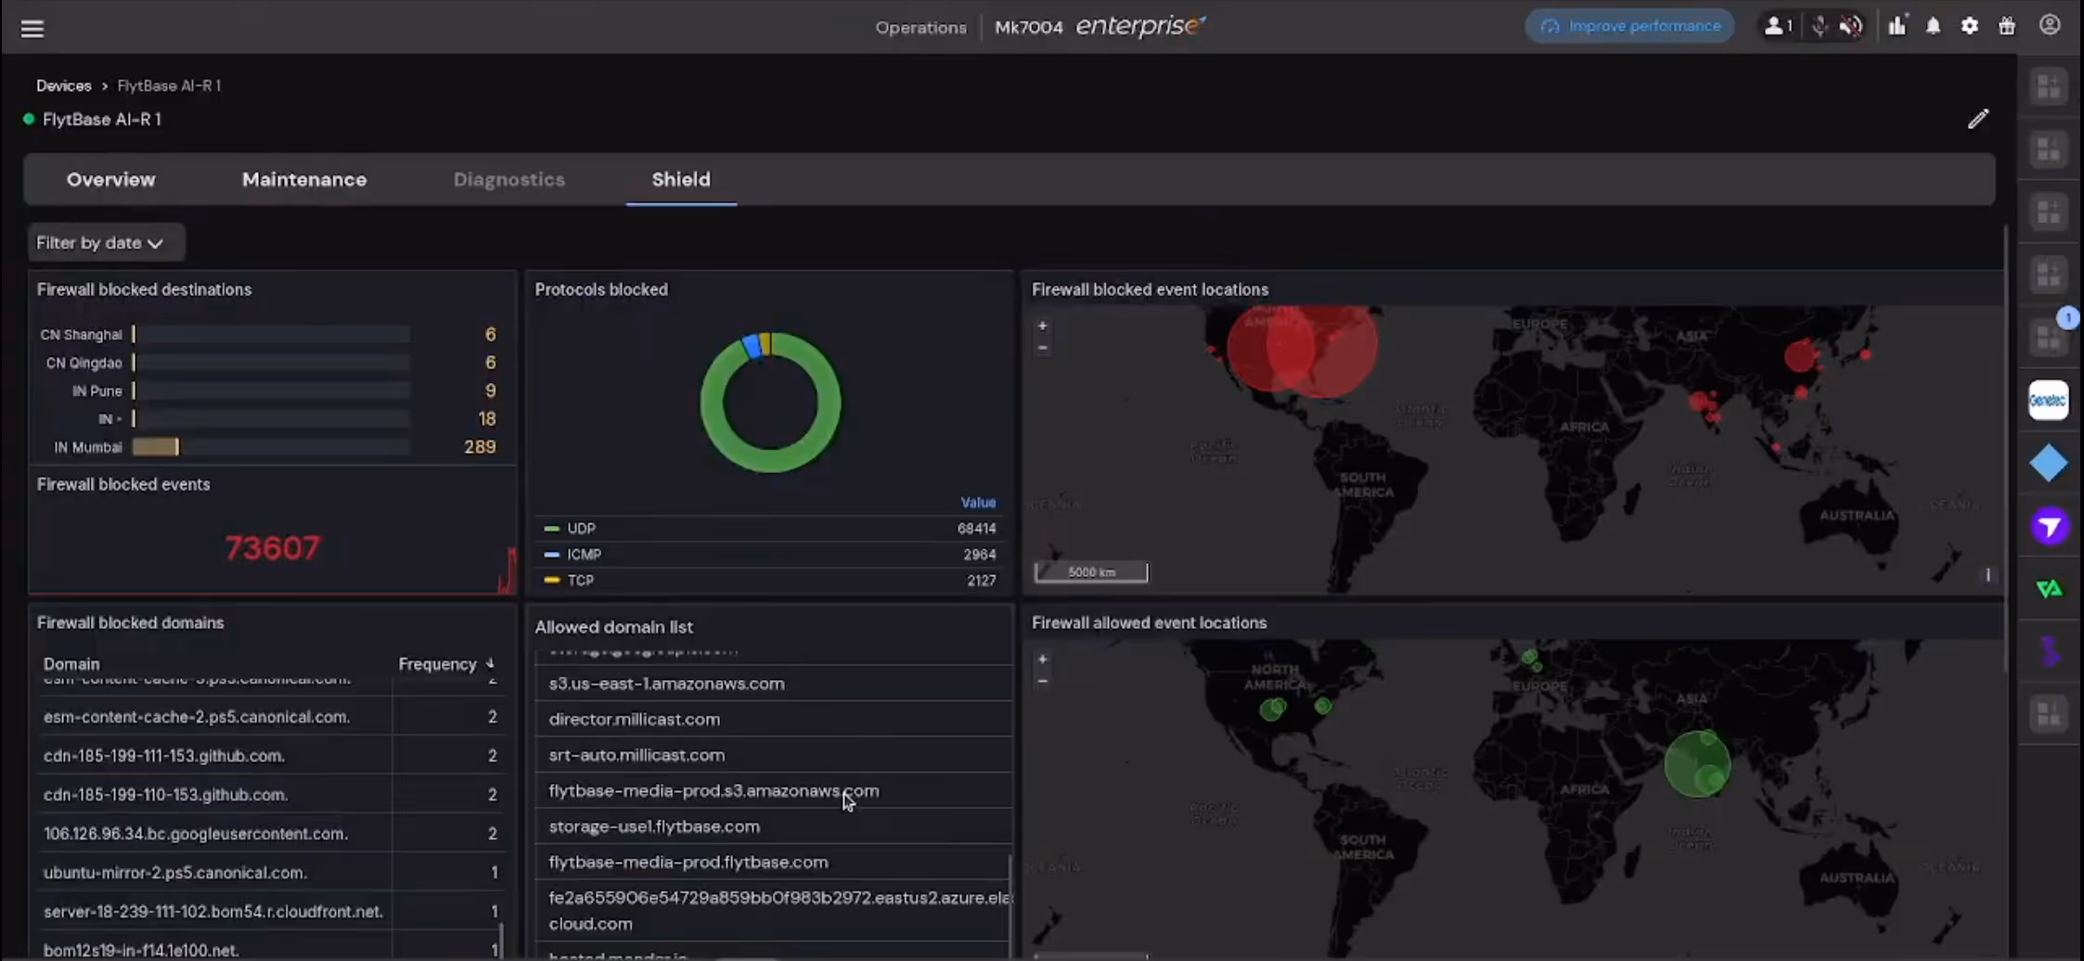This screenshot has width=2084, height=961.
Task: Click the IN Mumbai bar row
Action: click(x=267, y=447)
